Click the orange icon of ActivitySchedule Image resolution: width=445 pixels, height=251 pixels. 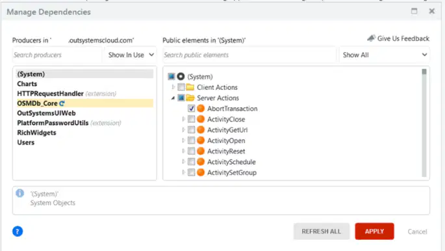[x=201, y=161]
